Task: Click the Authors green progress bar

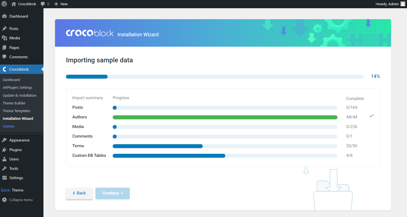Action: click(225, 117)
